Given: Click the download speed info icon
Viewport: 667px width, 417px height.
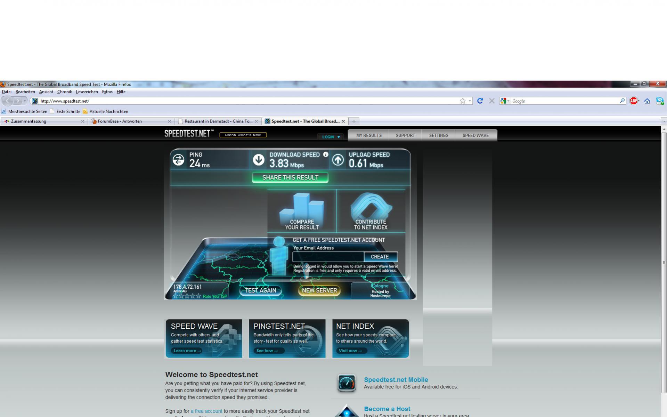Looking at the screenshot, I should pyautogui.click(x=326, y=154).
